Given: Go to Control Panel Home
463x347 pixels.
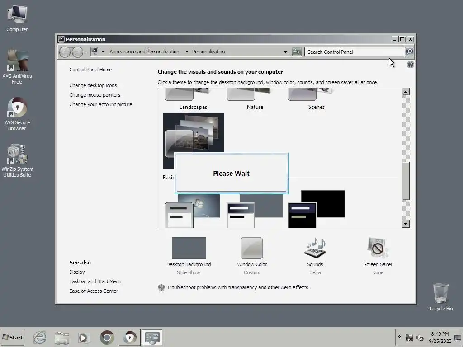Looking at the screenshot, I should (90, 70).
